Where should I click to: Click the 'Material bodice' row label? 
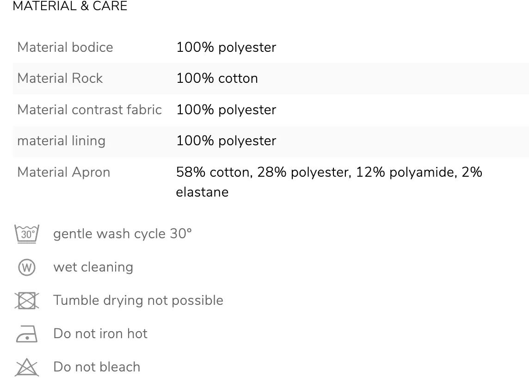point(65,47)
